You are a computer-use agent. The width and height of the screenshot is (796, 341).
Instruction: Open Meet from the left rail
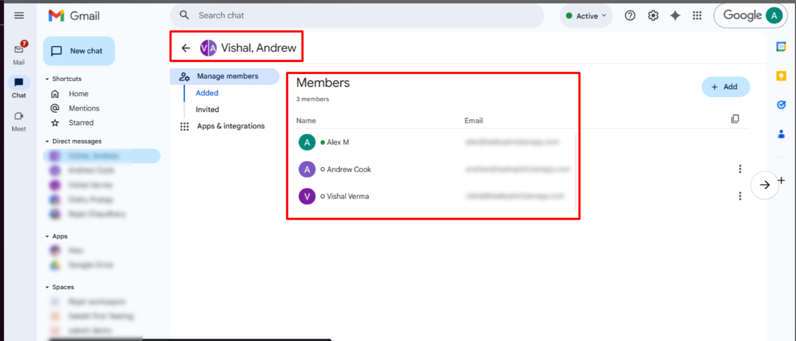pyautogui.click(x=19, y=121)
